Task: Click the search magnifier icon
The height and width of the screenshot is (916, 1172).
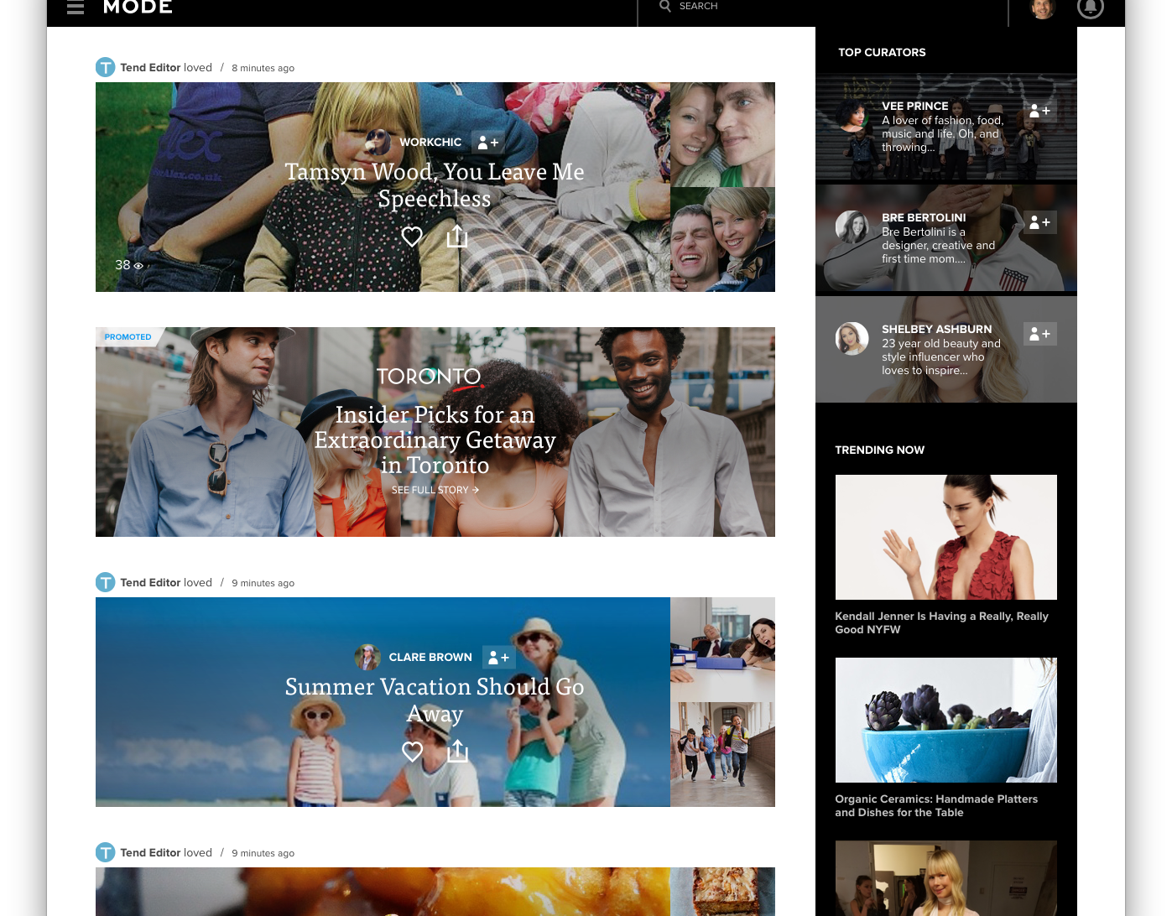Action: (x=665, y=6)
